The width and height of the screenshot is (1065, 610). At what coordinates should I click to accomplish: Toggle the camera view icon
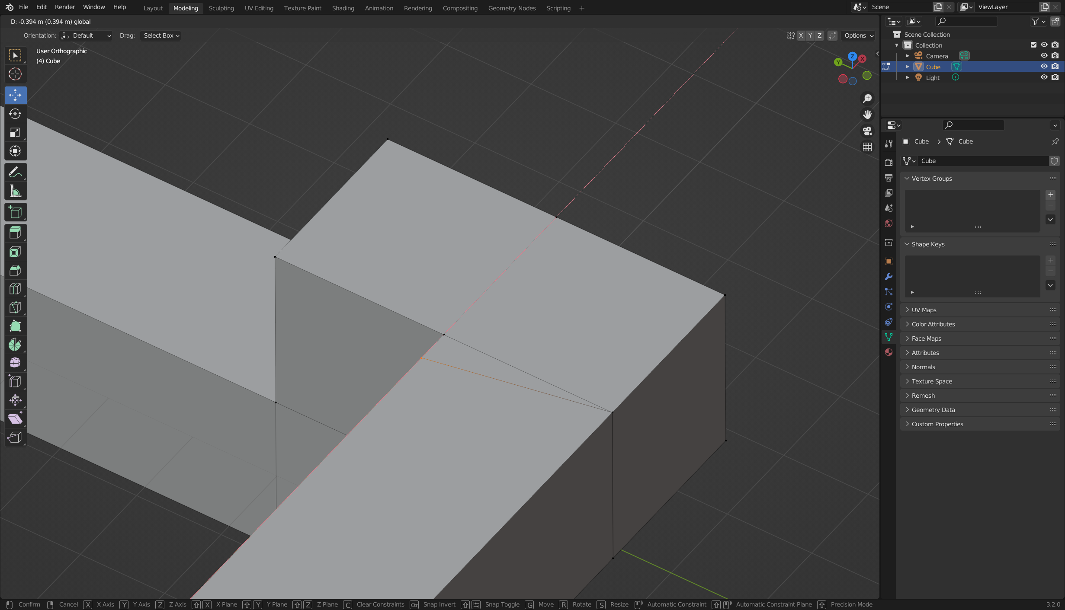pyautogui.click(x=867, y=131)
